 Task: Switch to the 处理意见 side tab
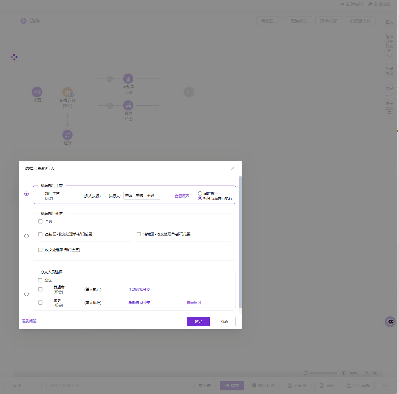coord(389,71)
